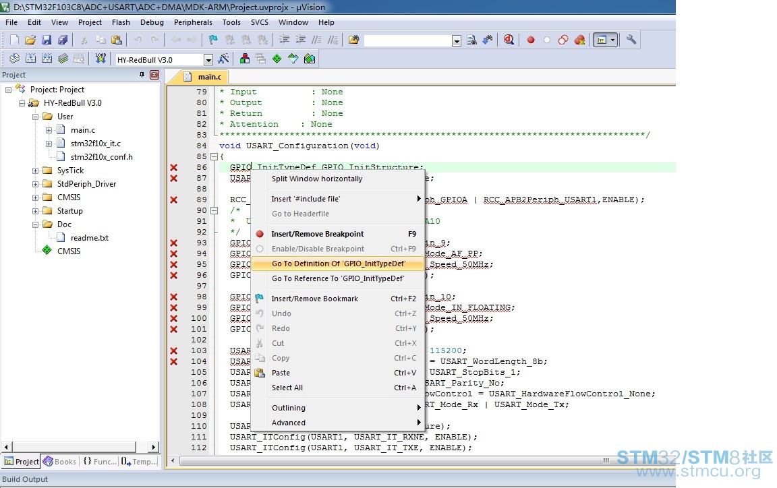Open the Outlining submenu
The width and height of the screenshot is (777, 488).
[x=338, y=408]
